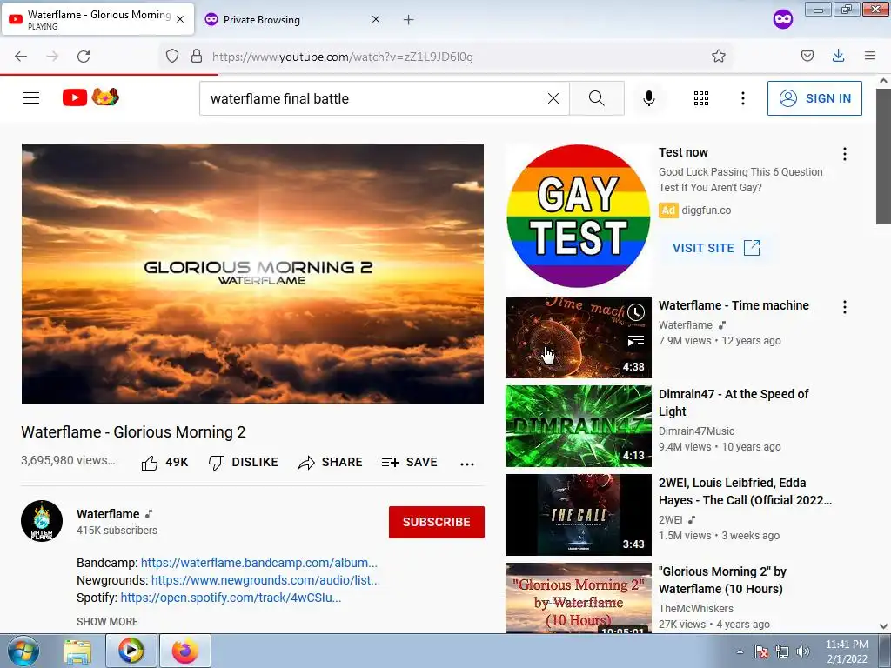Start voice search with microphone icon
The width and height of the screenshot is (891, 668).
coord(648,98)
